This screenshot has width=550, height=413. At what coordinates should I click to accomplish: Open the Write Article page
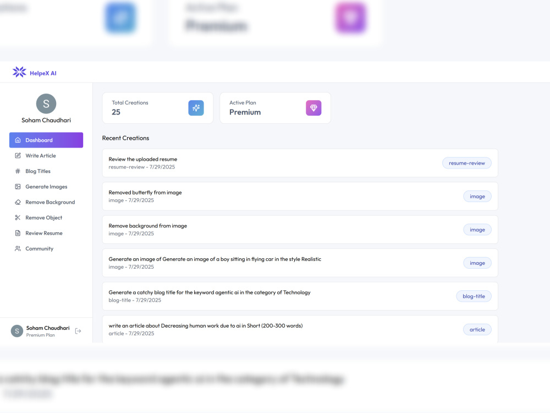(x=46, y=156)
